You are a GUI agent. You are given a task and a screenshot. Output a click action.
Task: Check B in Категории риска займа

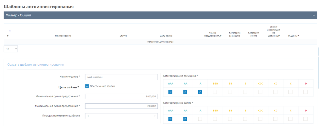(x=245, y=119)
